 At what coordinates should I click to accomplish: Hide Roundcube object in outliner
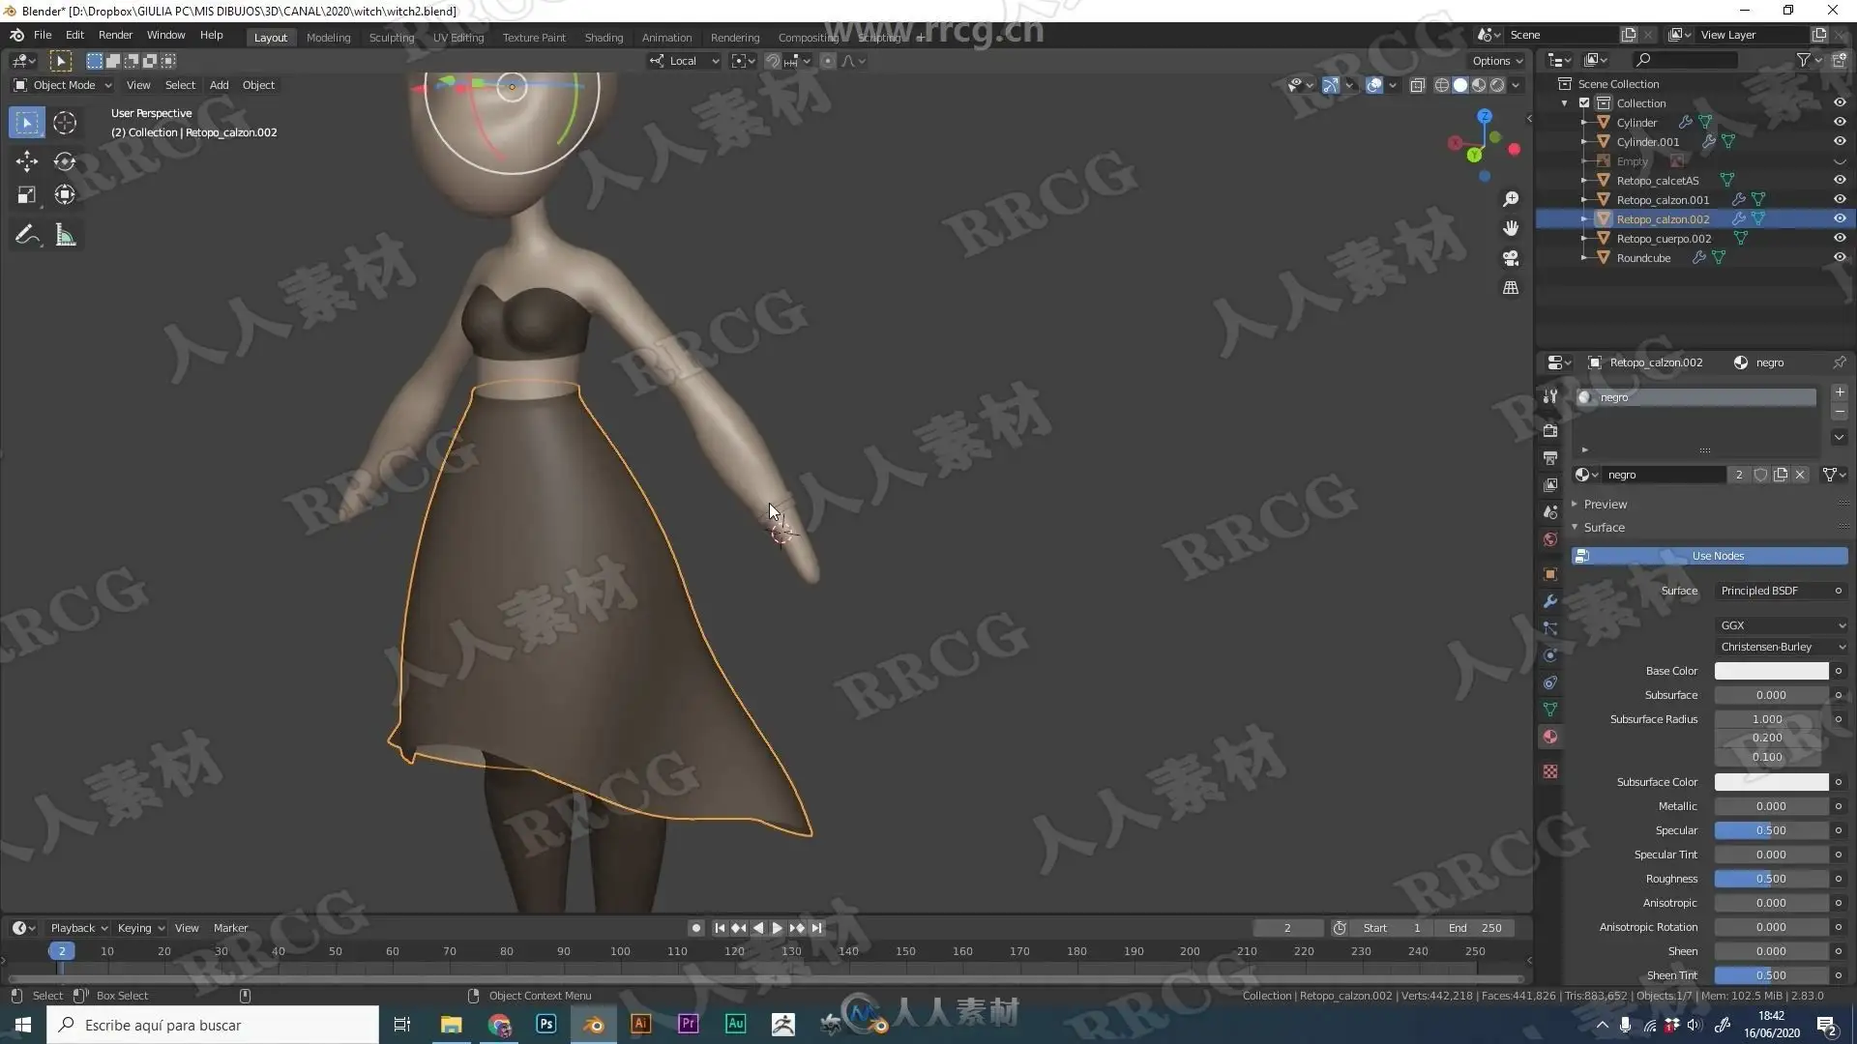coord(1839,257)
